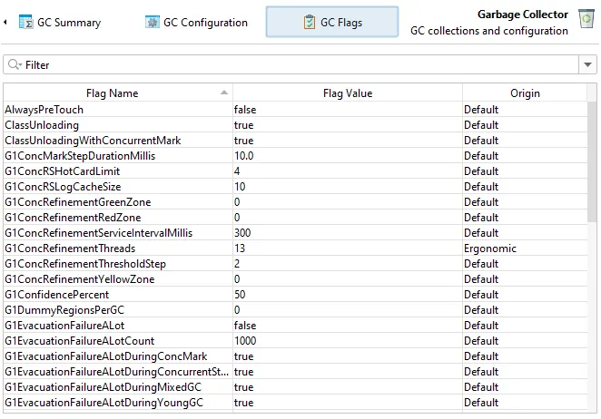Click the false value for AlwaysPreTouch

click(245, 110)
